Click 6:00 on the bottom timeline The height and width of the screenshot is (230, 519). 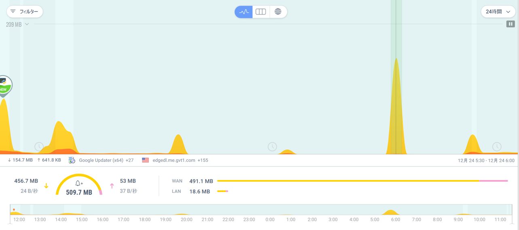(395, 220)
